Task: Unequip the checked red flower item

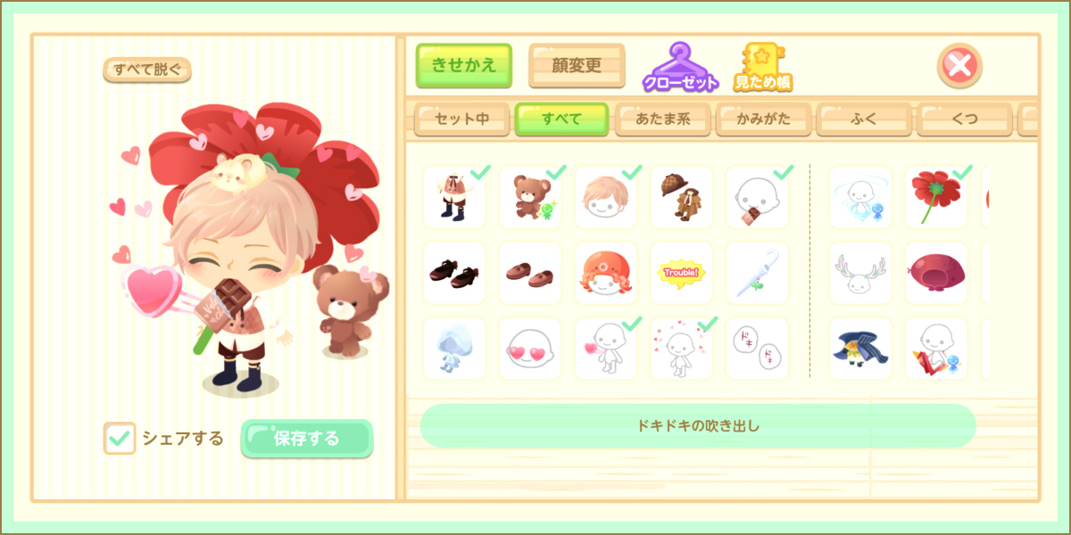Action: click(935, 197)
